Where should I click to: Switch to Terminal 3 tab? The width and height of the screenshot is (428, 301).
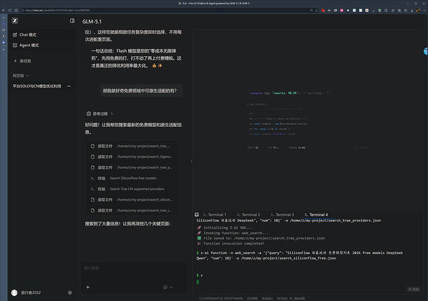[282, 215]
